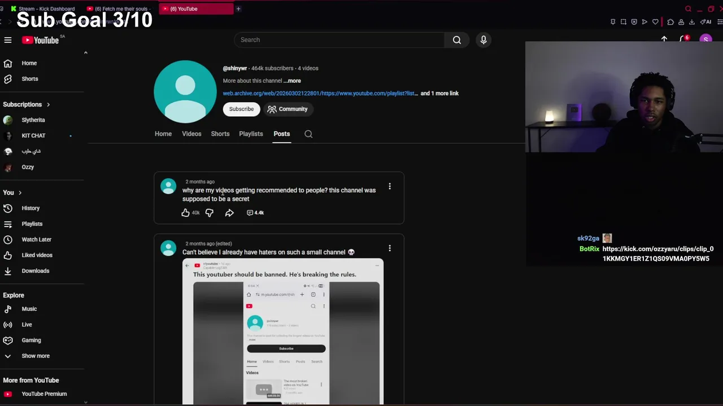Like the 'why are my videos' post

pos(185,213)
